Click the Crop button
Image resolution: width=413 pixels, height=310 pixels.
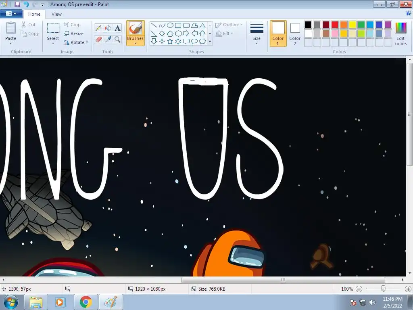point(72,25)
